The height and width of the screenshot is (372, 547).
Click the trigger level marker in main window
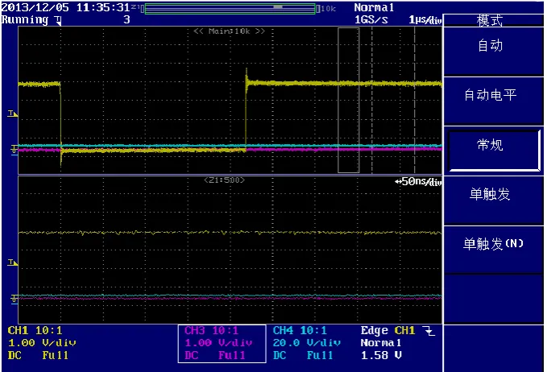click(12, 114)
